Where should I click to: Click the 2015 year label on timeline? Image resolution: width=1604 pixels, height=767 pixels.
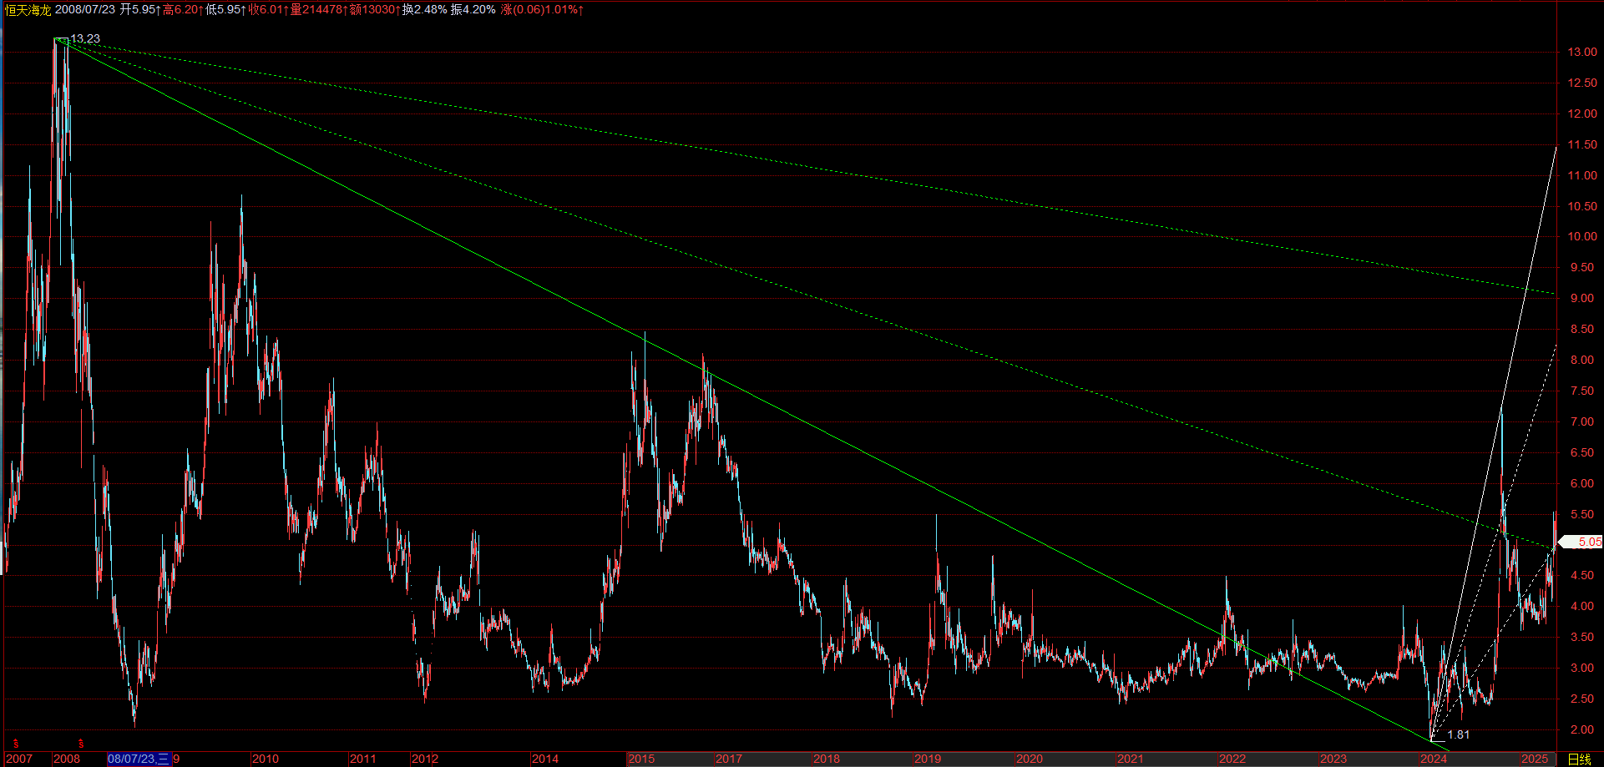tap(641, 759)
